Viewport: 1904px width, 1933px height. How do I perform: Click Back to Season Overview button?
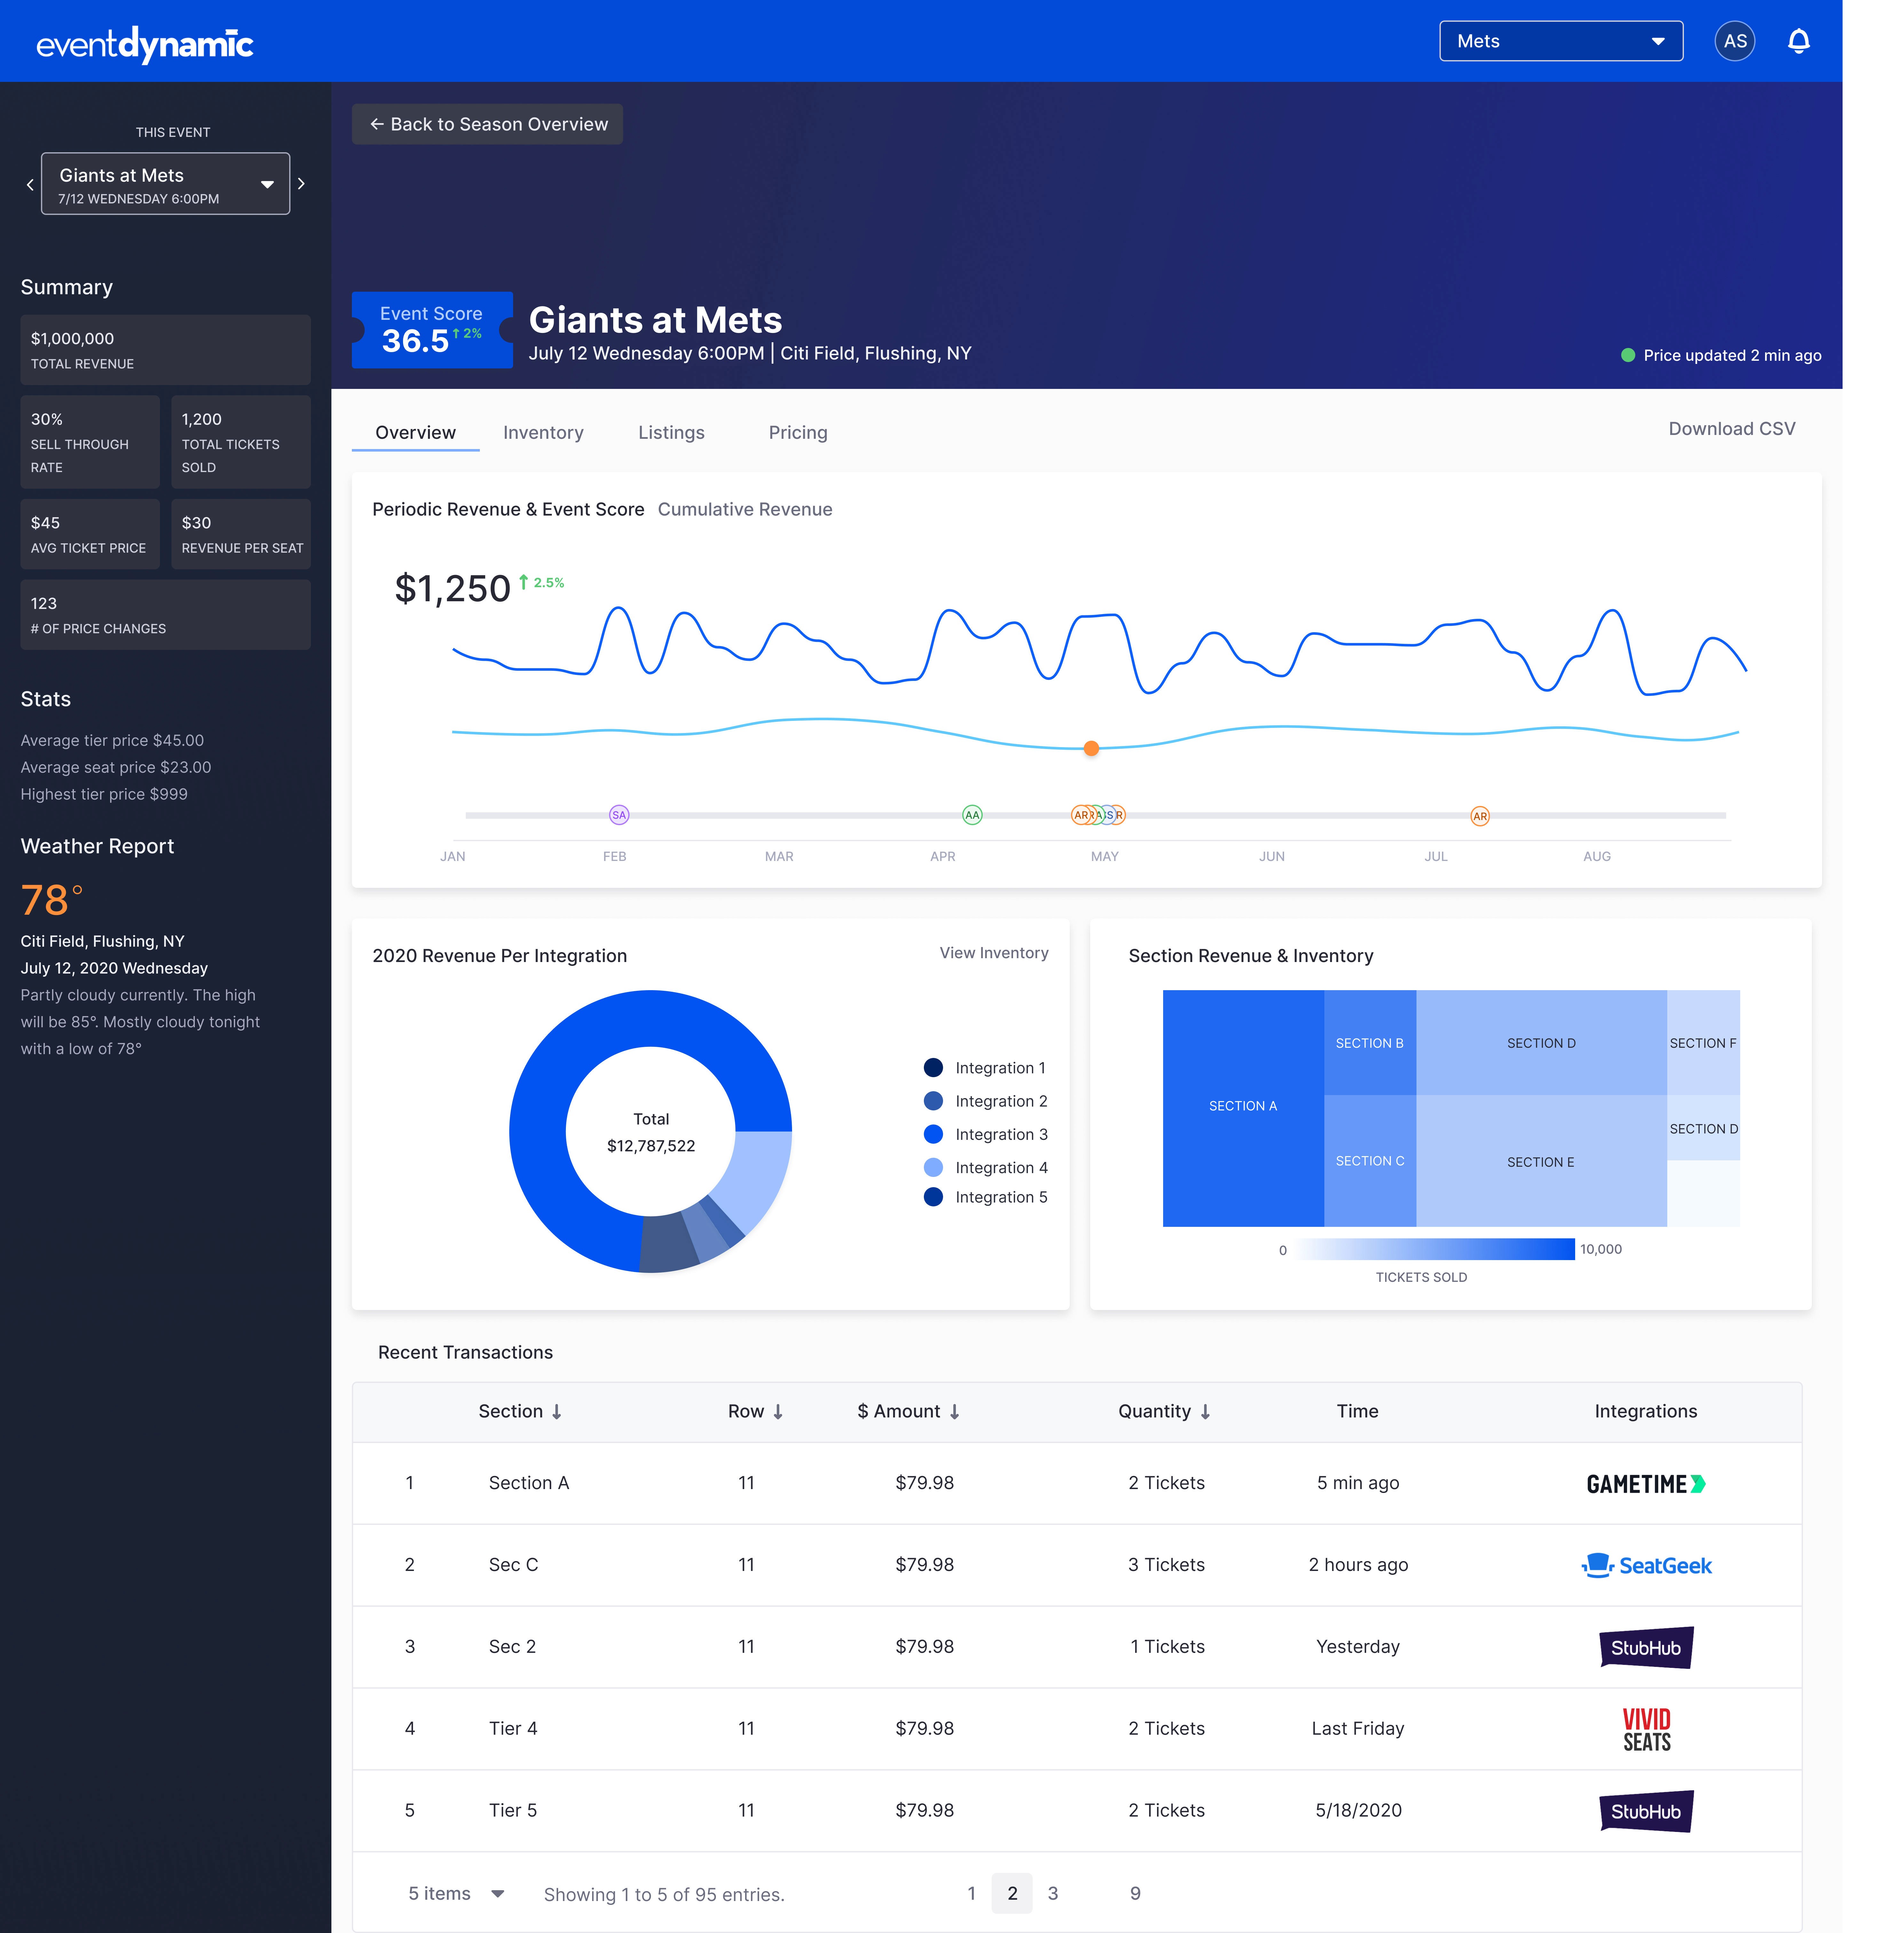coord(488,124)
